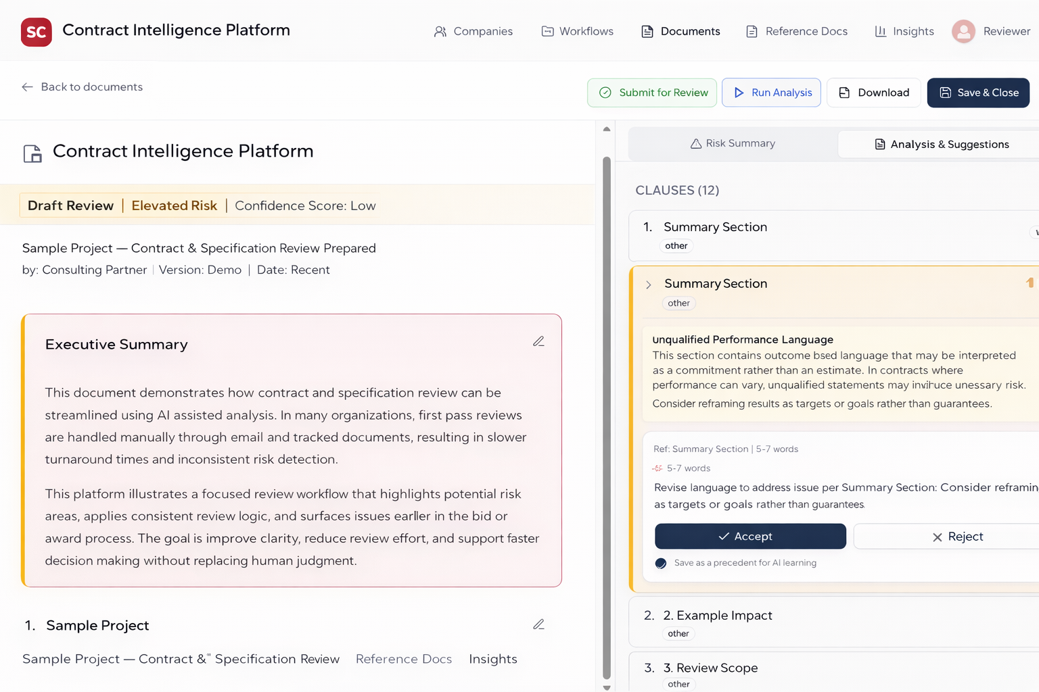Open the Reviewer avatar icon
The width and height of the screenshot is (1039, 692).
[x=963, y=31]
